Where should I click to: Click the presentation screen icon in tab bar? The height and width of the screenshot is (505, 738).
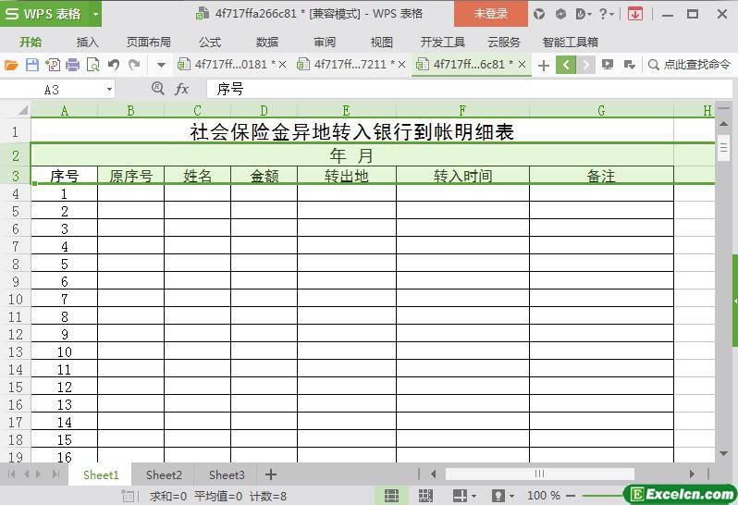pos(608,65)
